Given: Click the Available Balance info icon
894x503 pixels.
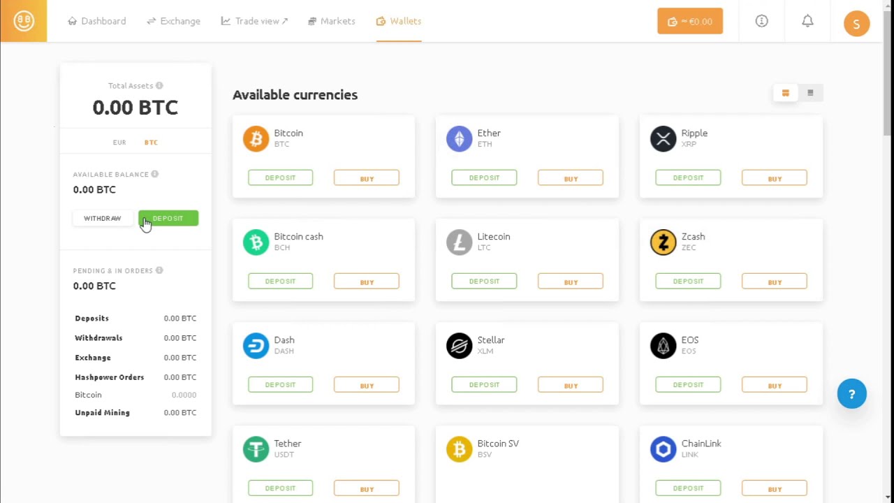Looking at the screenshot, I should point(155,174).
